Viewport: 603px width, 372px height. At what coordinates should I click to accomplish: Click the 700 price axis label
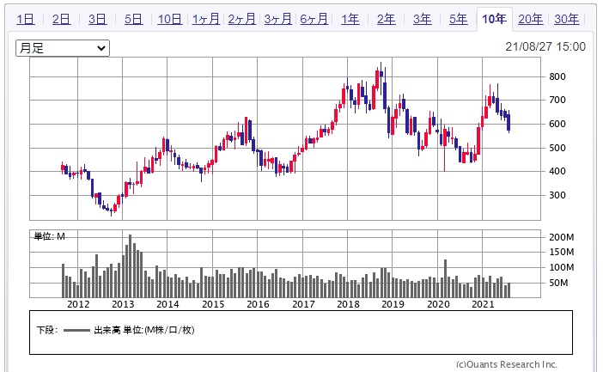point(557,100)
